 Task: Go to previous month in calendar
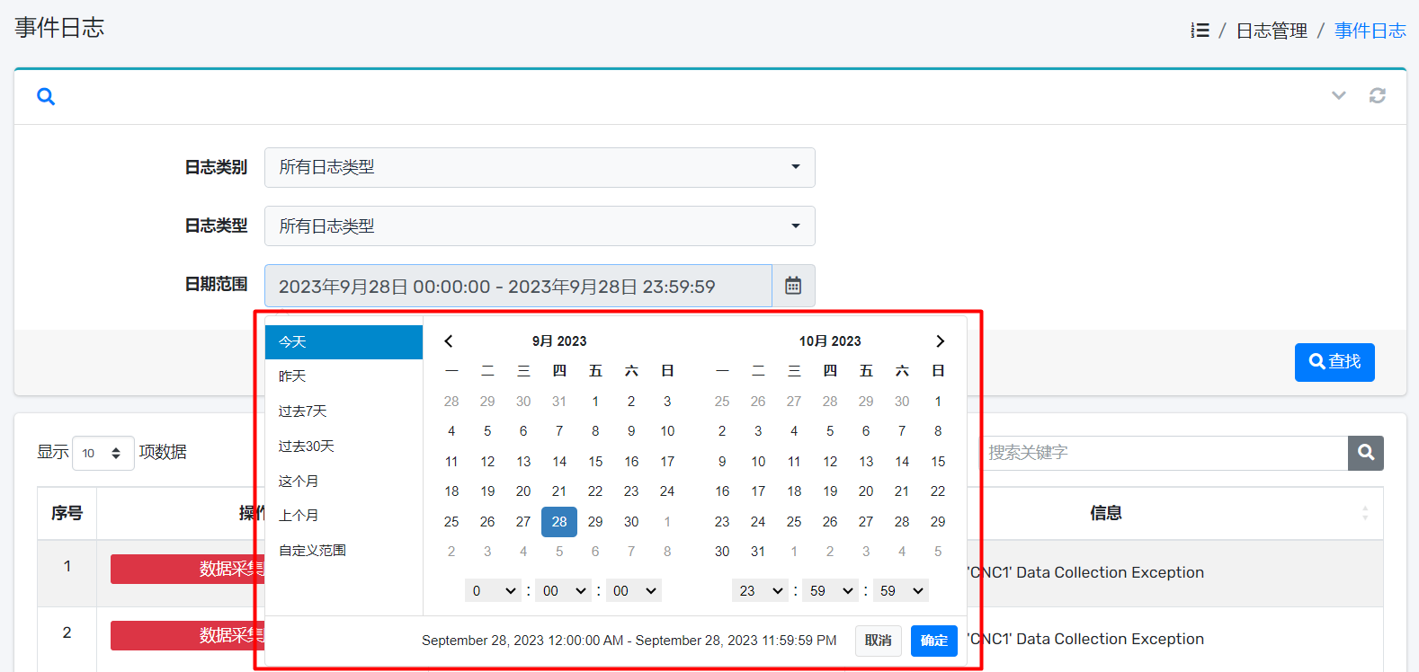(449, 341)
